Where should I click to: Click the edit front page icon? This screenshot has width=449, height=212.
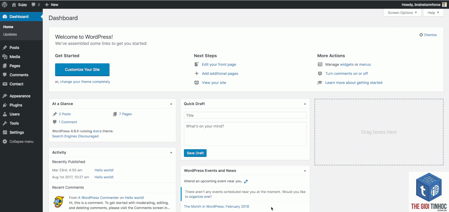[x=197, y=64]
